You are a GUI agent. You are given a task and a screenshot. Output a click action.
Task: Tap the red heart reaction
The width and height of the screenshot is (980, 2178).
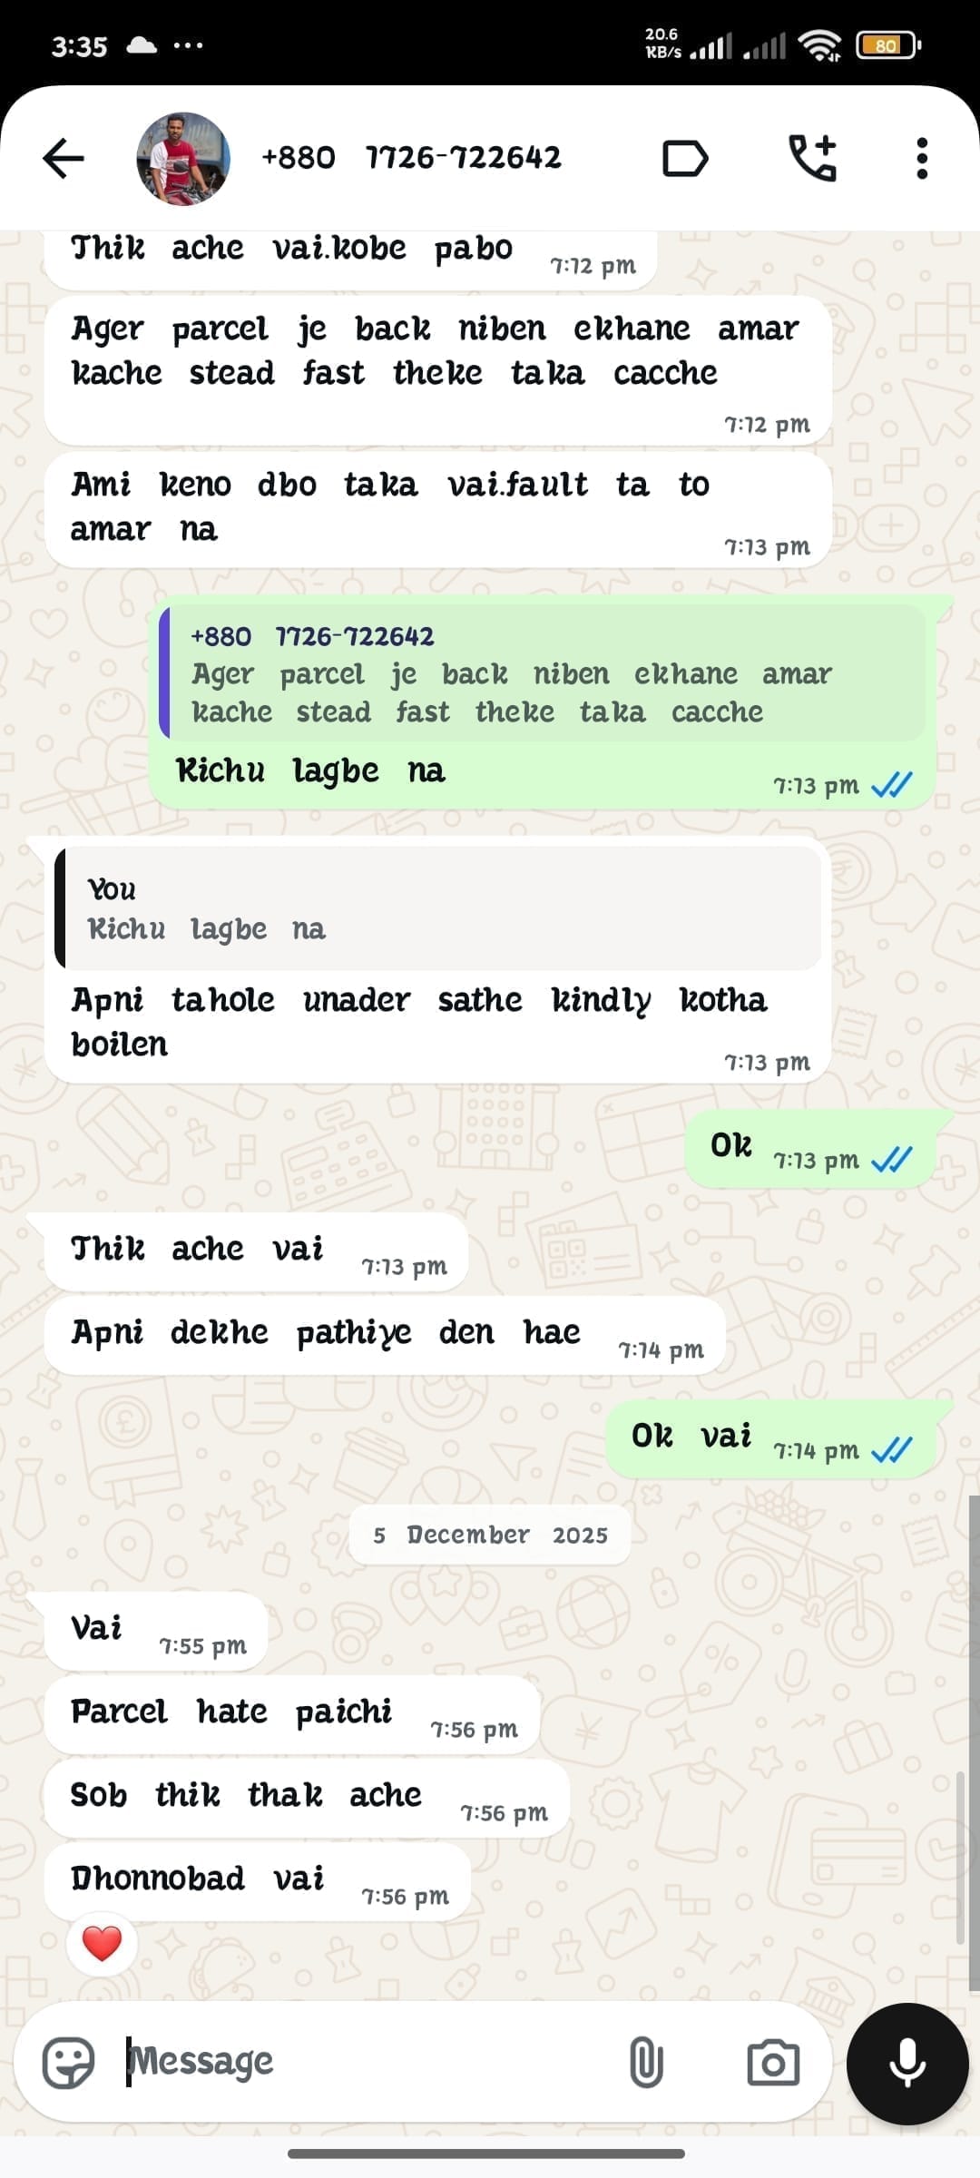pyautogui.click(x=102, y=1944)
